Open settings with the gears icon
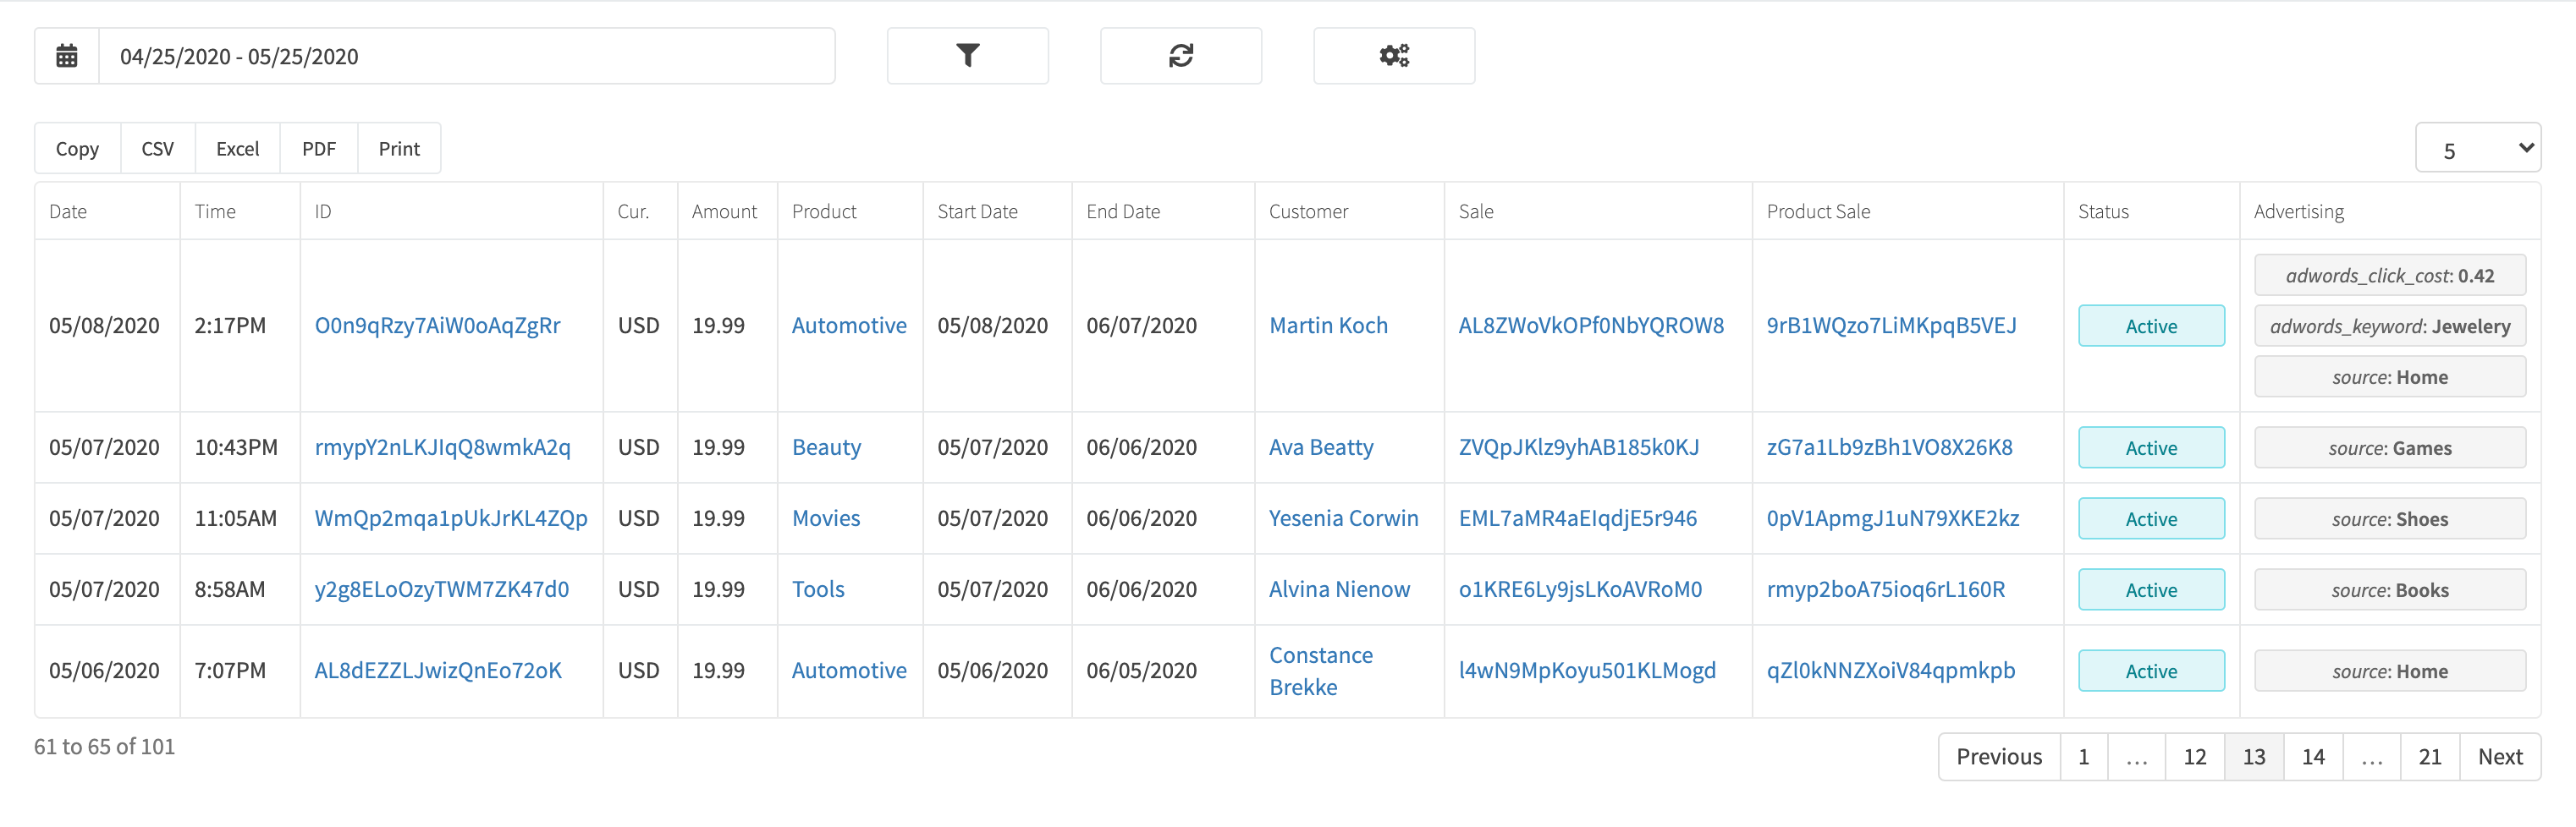The width and height of the screenshot is (2576, 827). (x=1393, y=56)
